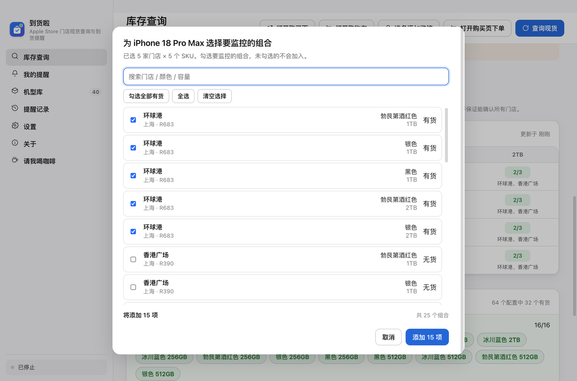Toggle checkbox for 环球港 银色 2TB
The height and width of the screenshot is (381, 577).
[133, 231]
